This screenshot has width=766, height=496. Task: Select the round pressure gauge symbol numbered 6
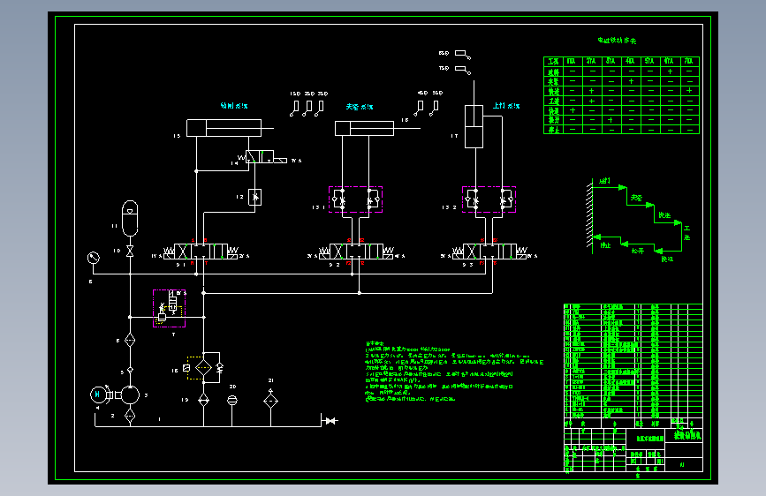coord(94,258)
